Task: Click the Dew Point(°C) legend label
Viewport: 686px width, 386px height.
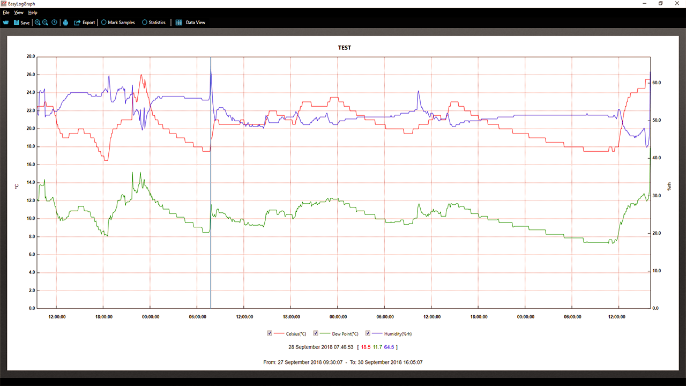Action: click(x=346, y=333)
